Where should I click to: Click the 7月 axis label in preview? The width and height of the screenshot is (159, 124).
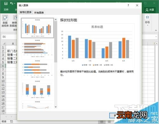(x=90, y=61)
